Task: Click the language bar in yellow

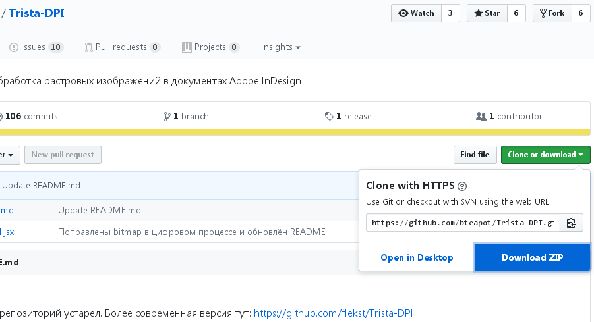Action: click(x=295, y=132)
